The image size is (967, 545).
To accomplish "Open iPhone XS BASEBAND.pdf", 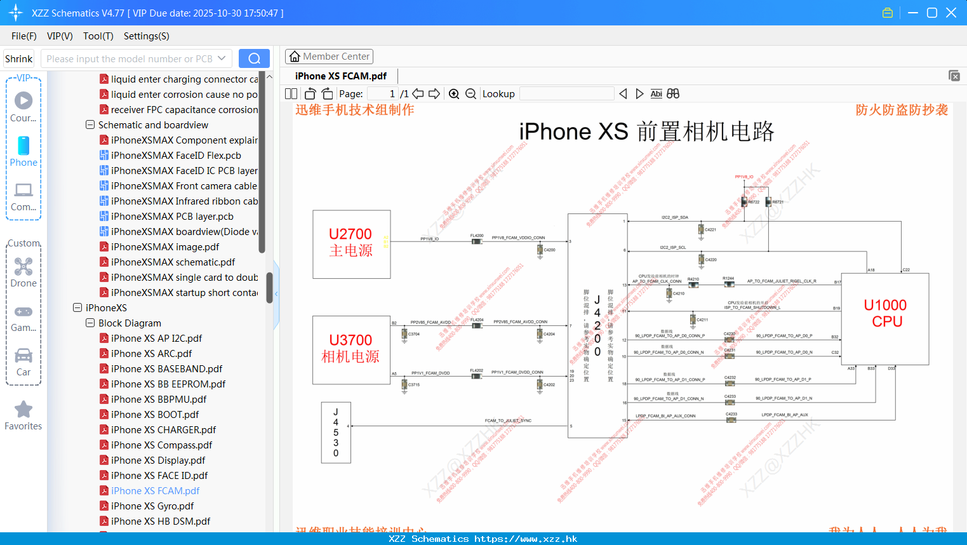I will coord(166,368).
